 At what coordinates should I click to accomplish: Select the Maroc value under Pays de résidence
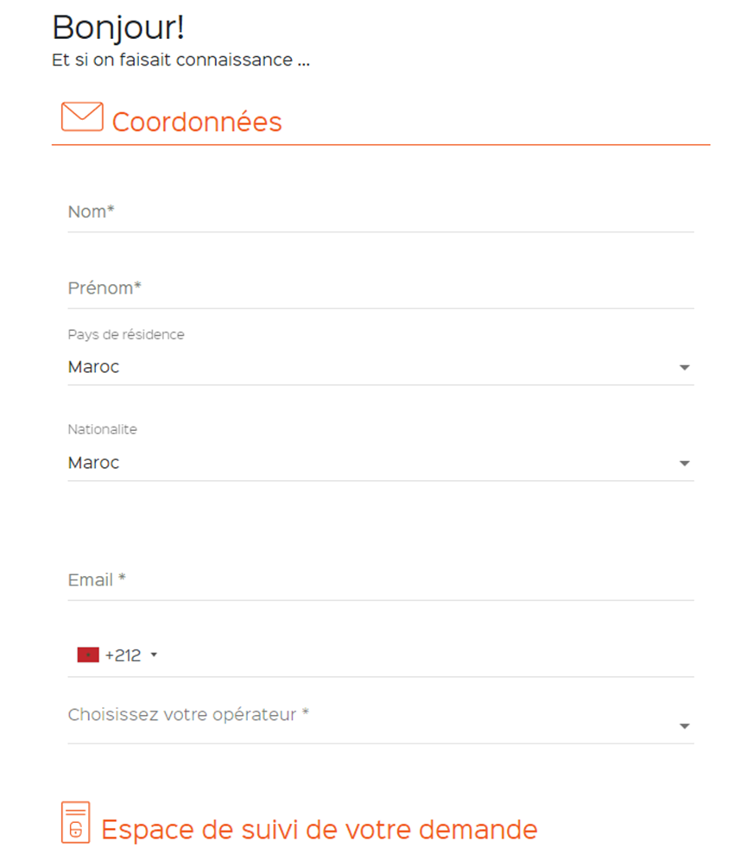coord(94,367)
